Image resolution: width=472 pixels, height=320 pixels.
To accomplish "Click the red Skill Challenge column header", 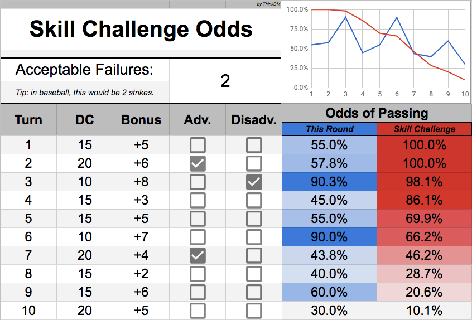I will [425, 129].
